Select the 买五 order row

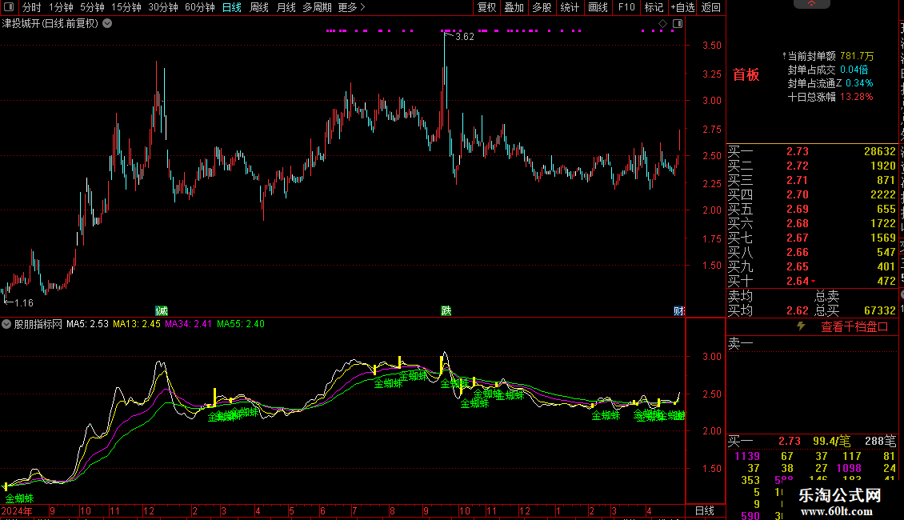click(812, 210)
